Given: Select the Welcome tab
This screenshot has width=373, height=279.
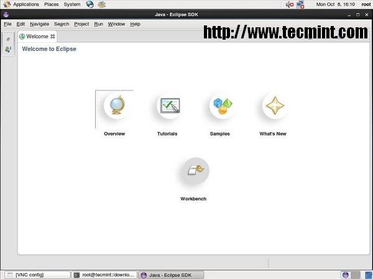Looking at the screenshot, I should (37, 37).
